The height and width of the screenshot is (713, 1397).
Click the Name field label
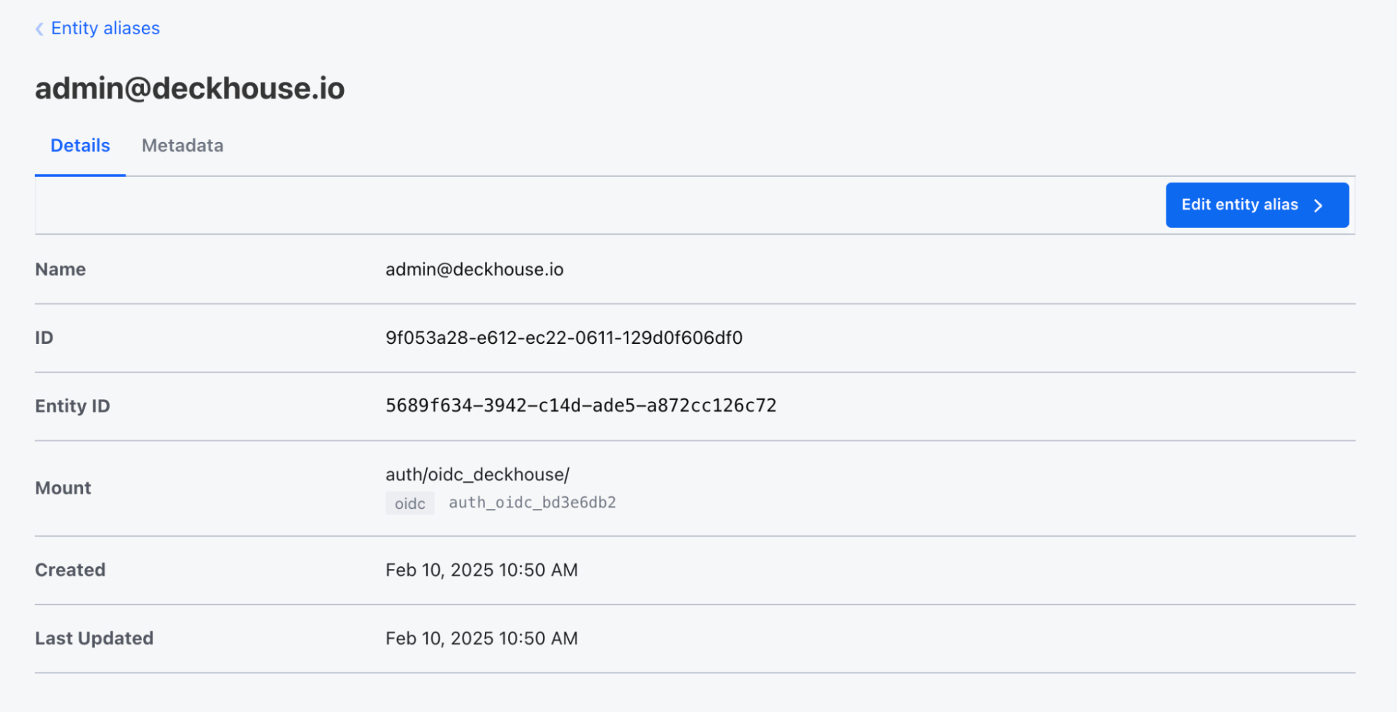click(x=60, y=270)
